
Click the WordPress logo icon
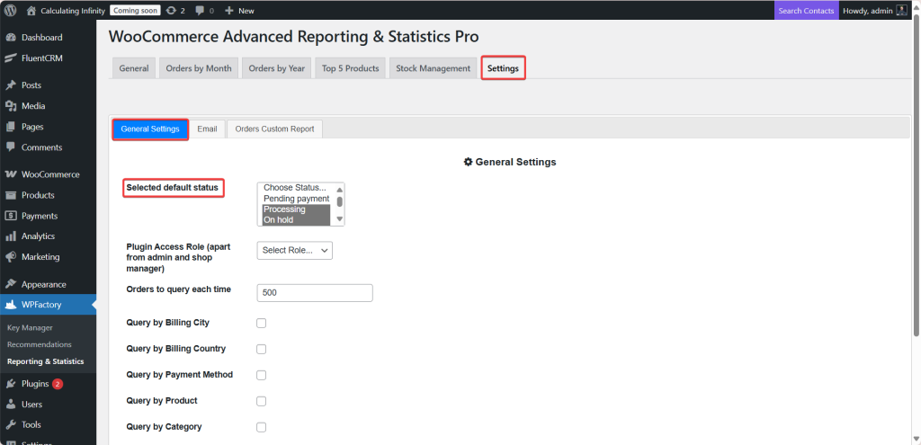coord(11,11)
